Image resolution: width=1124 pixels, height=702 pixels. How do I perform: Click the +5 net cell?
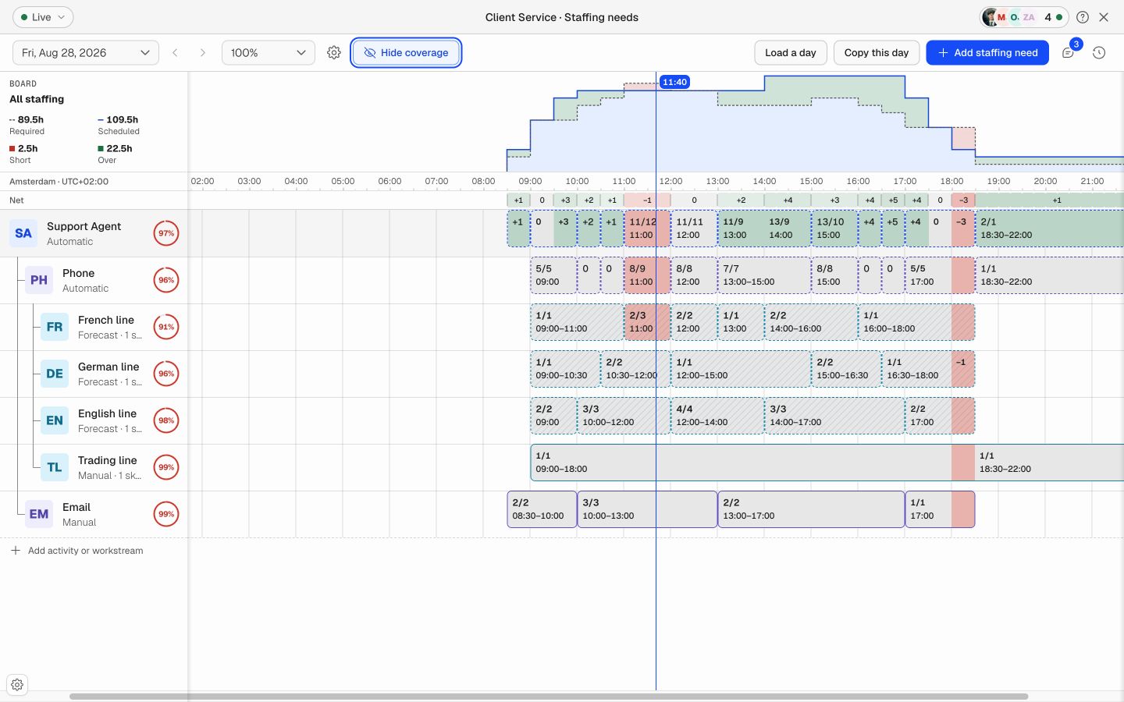[x=893, y=200]
